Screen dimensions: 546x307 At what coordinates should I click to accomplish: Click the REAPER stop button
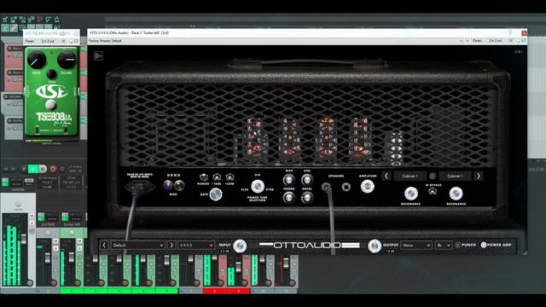[x=24, y=169]
